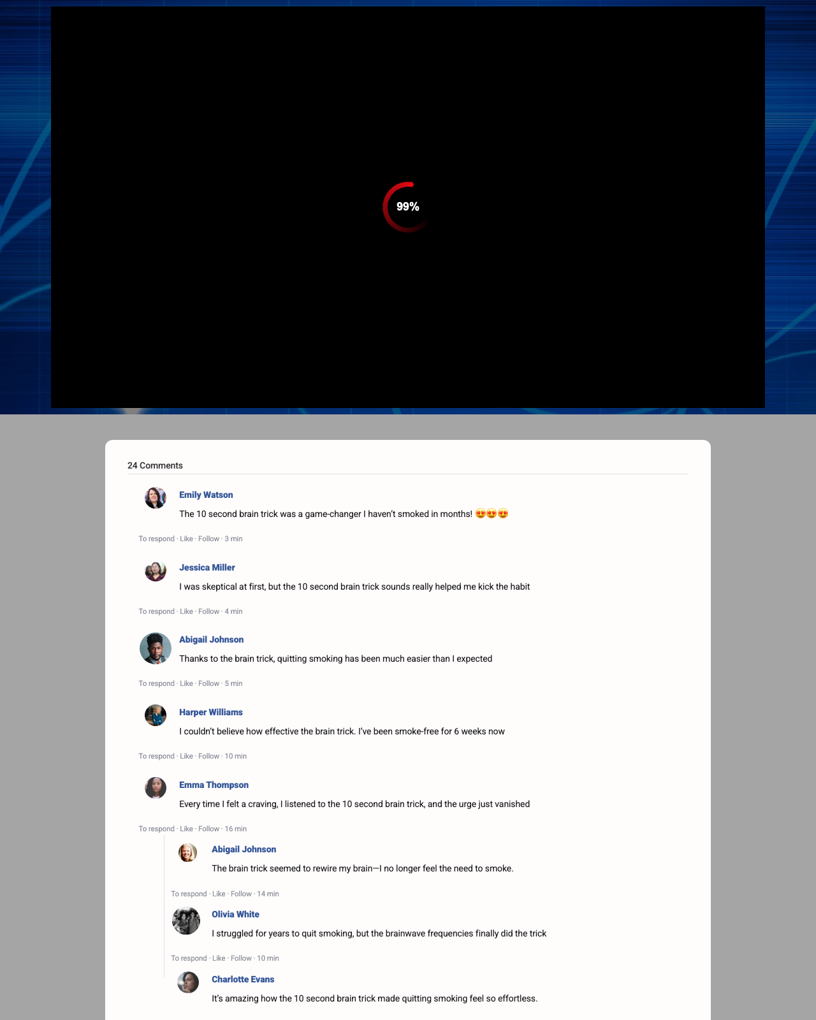Click the '14 min' timestamp
Image resolution: width=816 pixels, height=1020 pixels.
pos(268,894)
